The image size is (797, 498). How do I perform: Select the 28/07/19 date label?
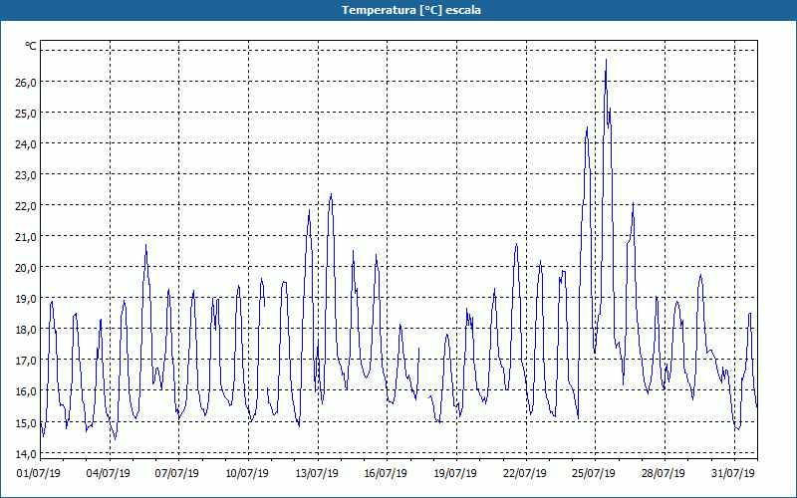click(x=663, y=474)
